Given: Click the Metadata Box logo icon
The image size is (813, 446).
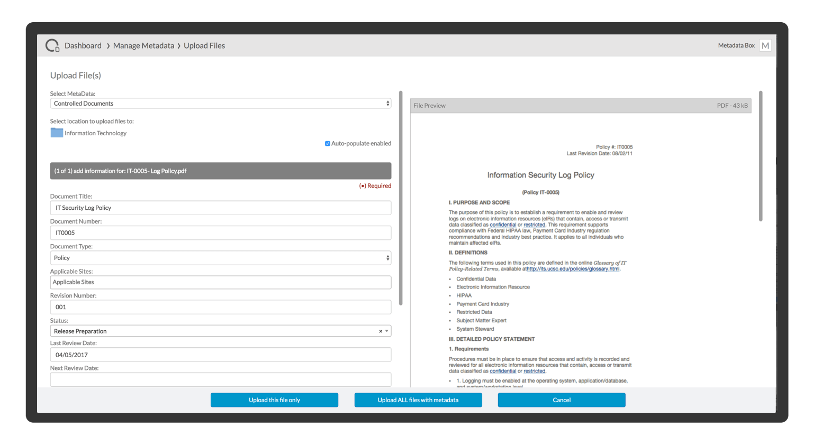Looking at the screenshot, I should tap(52, 45).
